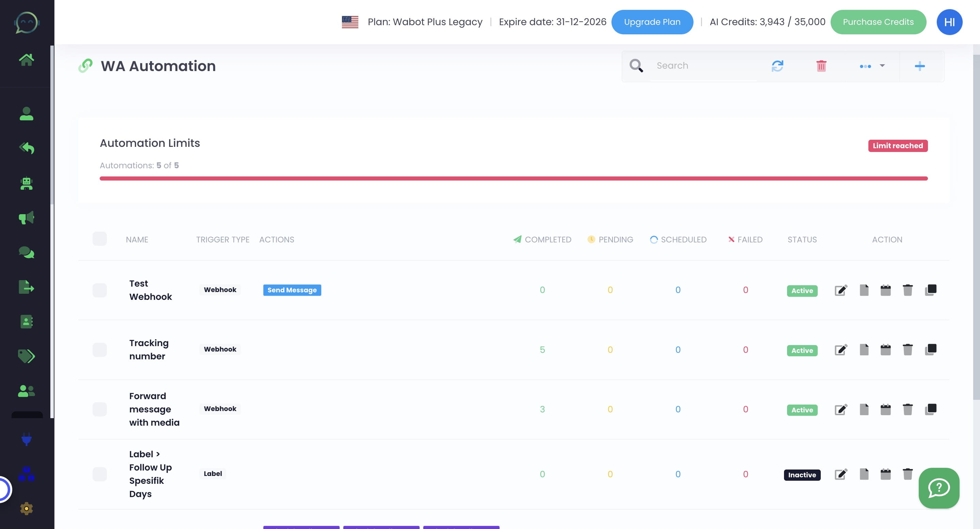The image size is (980, 529).
Task: Open document log icon for Tracking number
Action: [x=864, y=349]
